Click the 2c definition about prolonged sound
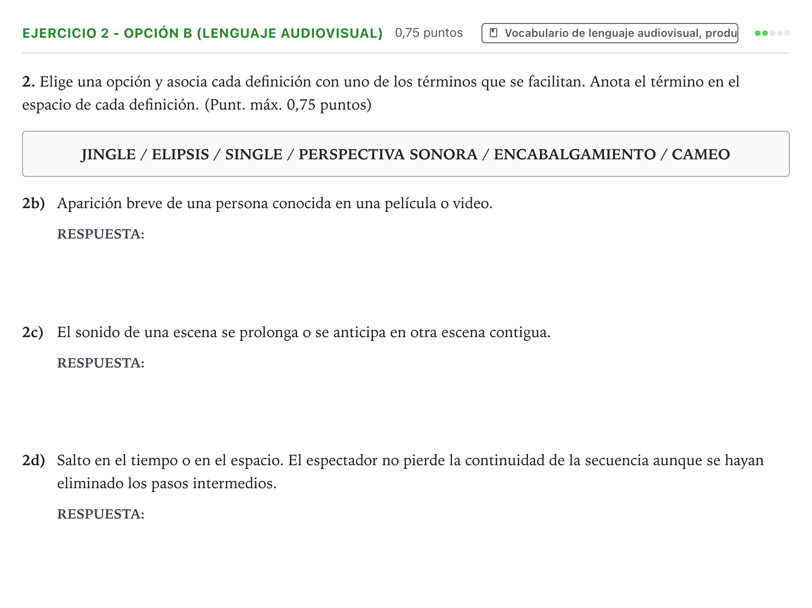 (x=304, y=332)
